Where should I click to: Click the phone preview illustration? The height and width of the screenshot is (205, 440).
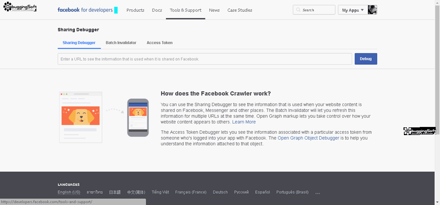[138, 118]
